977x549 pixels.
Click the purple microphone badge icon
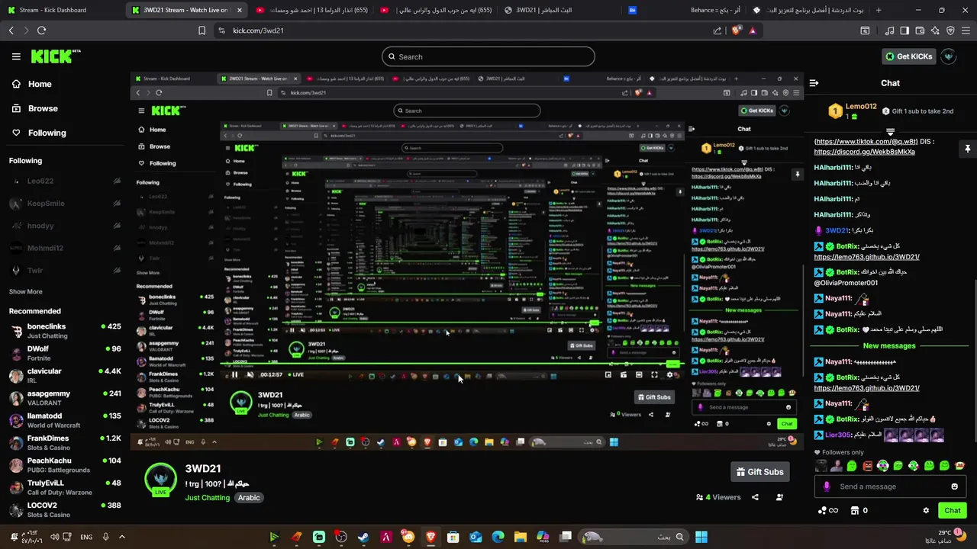[827, 486]
